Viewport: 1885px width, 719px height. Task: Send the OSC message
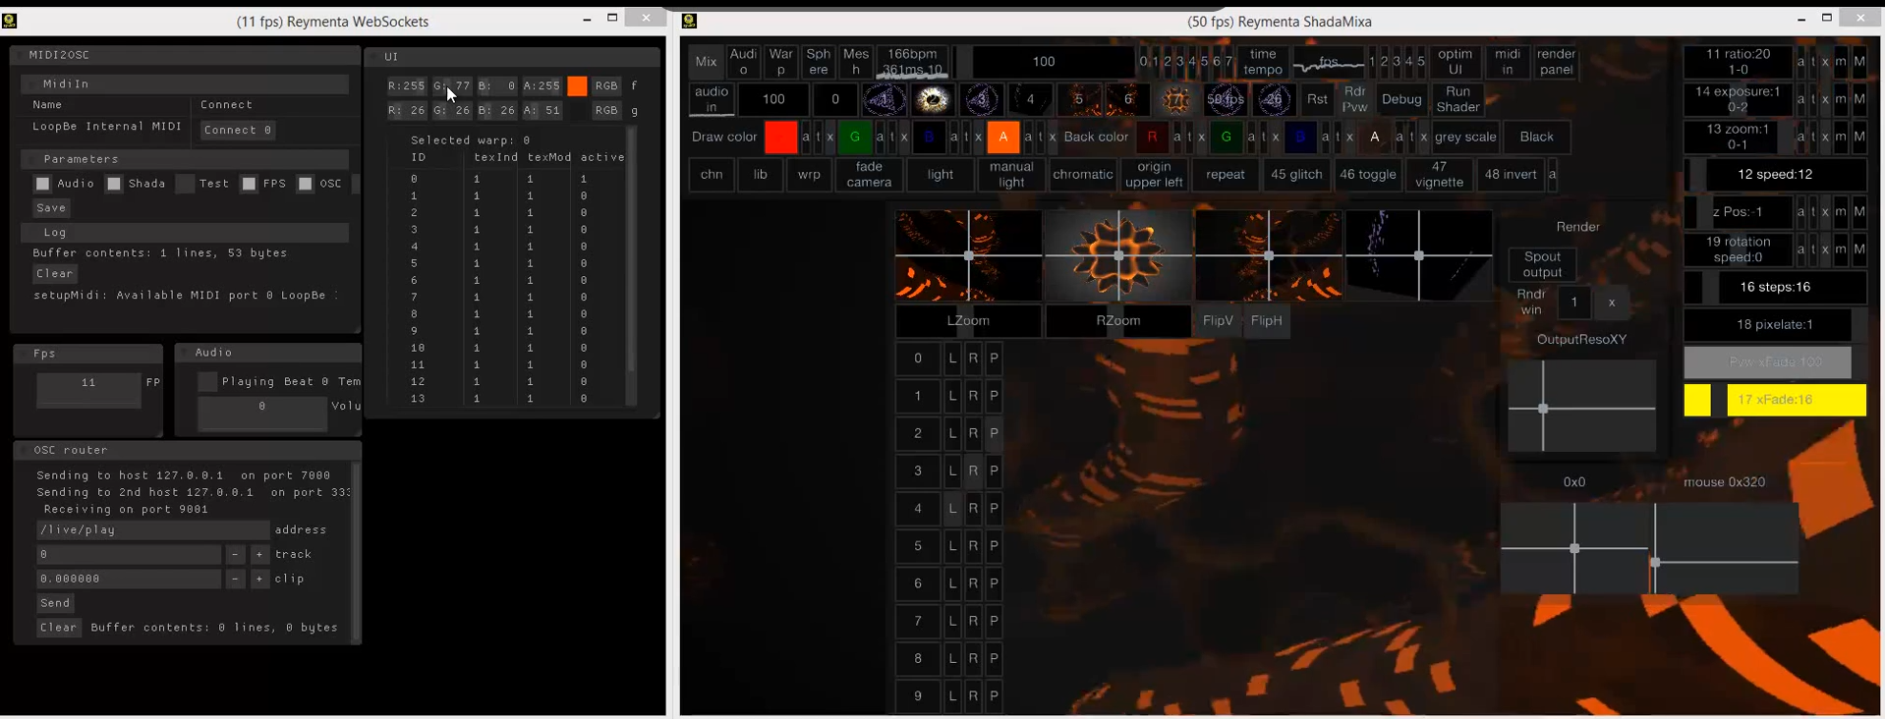click(x=55, y=603)
